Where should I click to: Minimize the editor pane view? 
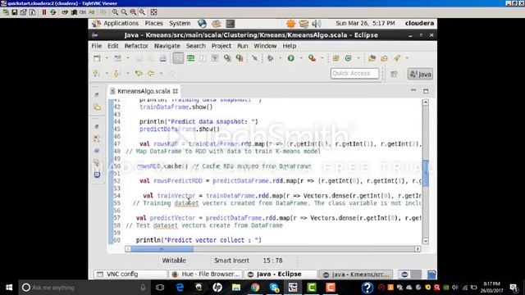point(413,90)
